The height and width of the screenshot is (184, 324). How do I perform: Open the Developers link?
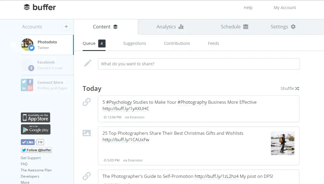tap(30, 176)
